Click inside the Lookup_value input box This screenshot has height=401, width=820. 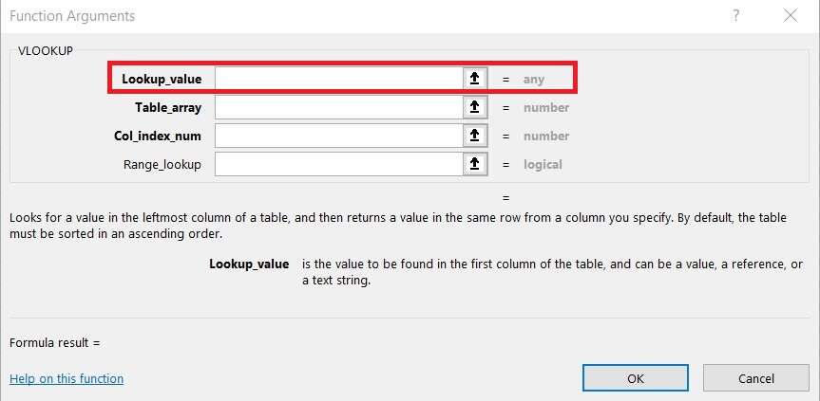tap(338, 79)
